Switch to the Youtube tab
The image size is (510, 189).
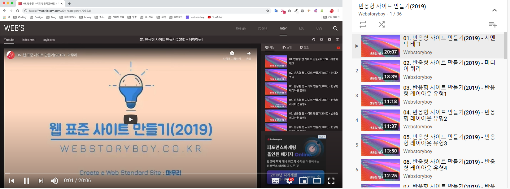(9, 40)
